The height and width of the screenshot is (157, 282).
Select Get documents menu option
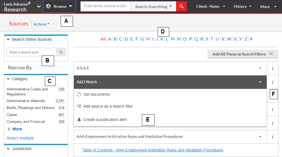tap(96, 94)
